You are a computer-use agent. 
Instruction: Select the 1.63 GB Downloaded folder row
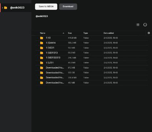[x=92, y=73]
